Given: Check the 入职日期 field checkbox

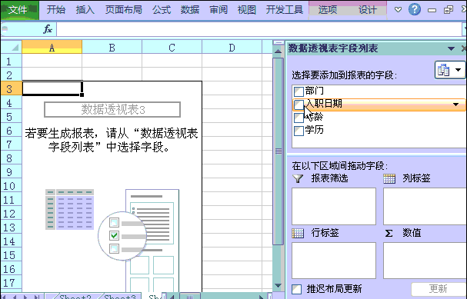Looking at the screenshot, I should click(299, 105).
